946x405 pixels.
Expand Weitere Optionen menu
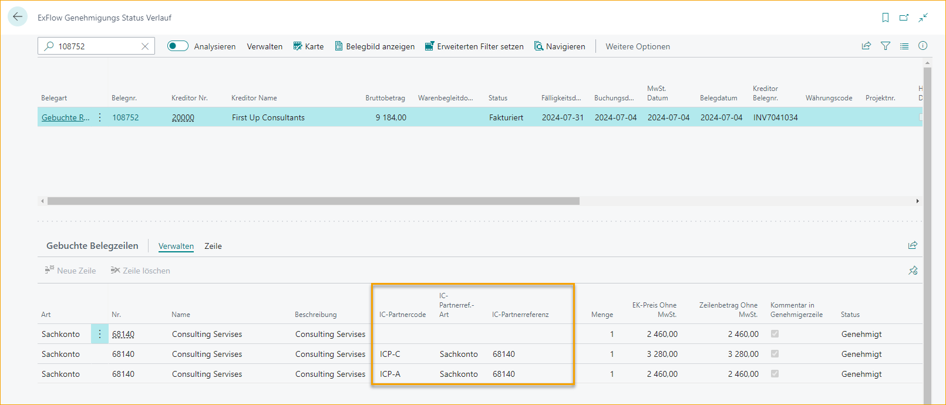[638, 46]
